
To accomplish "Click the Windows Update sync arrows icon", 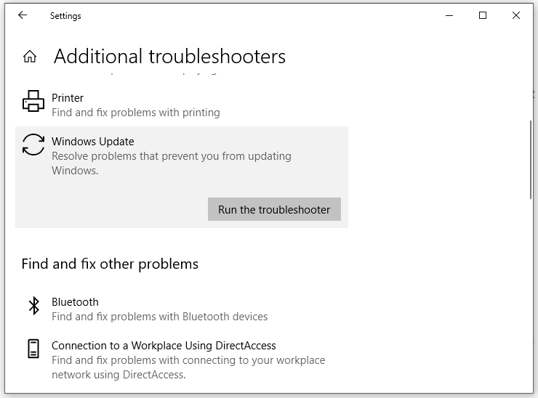I will pyautogui.click(x=33, y=144).
